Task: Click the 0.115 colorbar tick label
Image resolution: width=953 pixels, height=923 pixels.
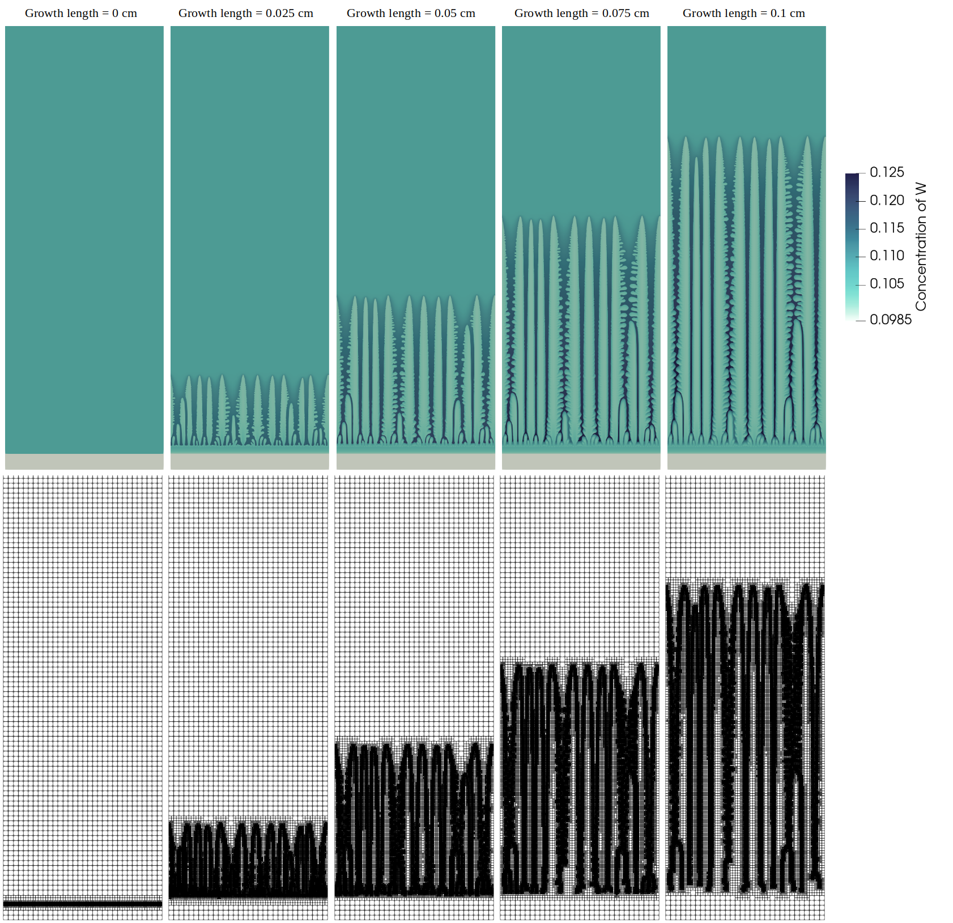Action: point(887,228)
